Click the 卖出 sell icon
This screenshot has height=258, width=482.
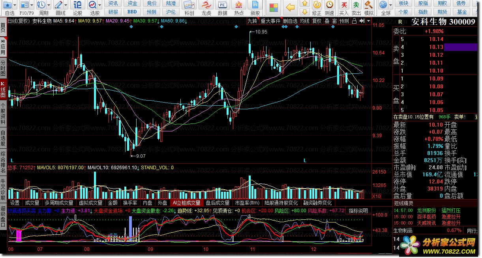(356, 5)
